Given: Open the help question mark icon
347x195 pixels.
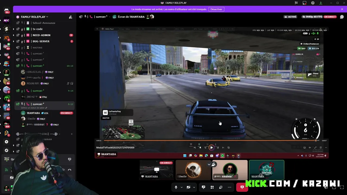Looking at the screenshot, I should [313, 3].
